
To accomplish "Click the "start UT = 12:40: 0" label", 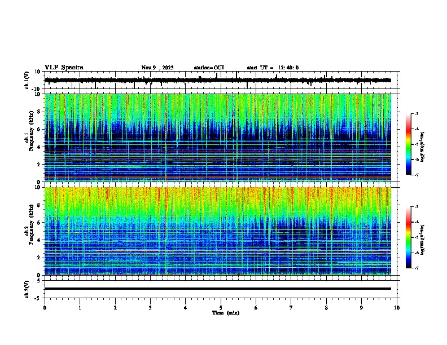I will click(x=273, y=68).
